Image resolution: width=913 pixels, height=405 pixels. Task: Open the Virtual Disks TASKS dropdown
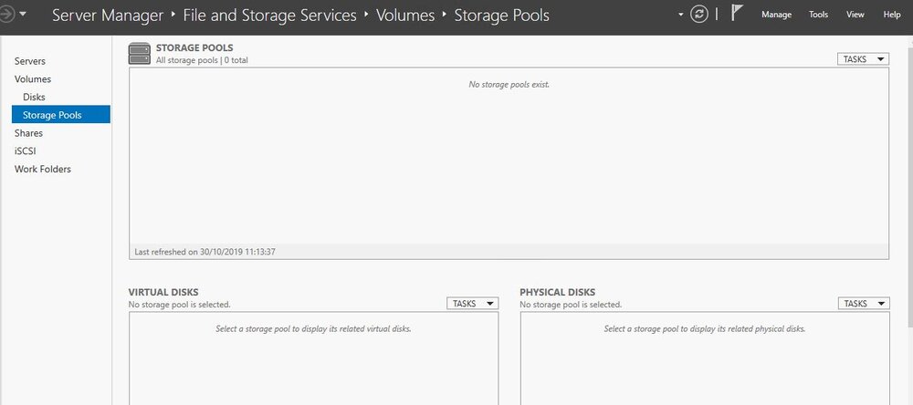(x=472, y=303)
